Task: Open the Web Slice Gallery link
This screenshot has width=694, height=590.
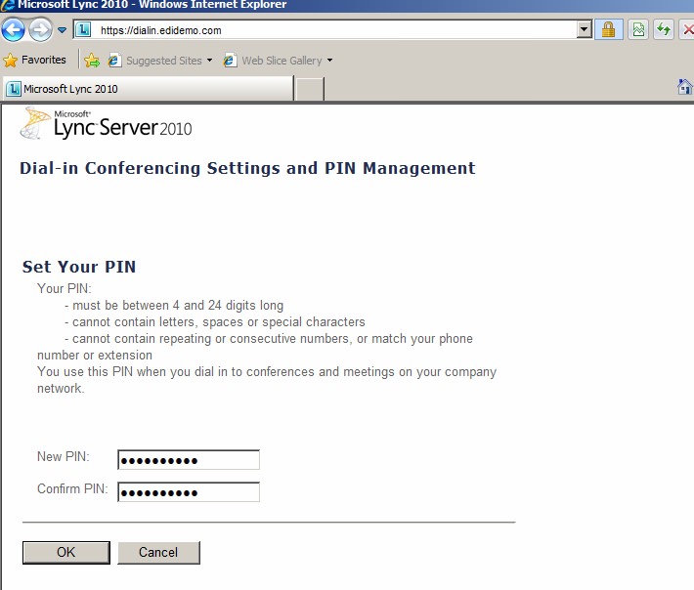Action: [282, 61]
